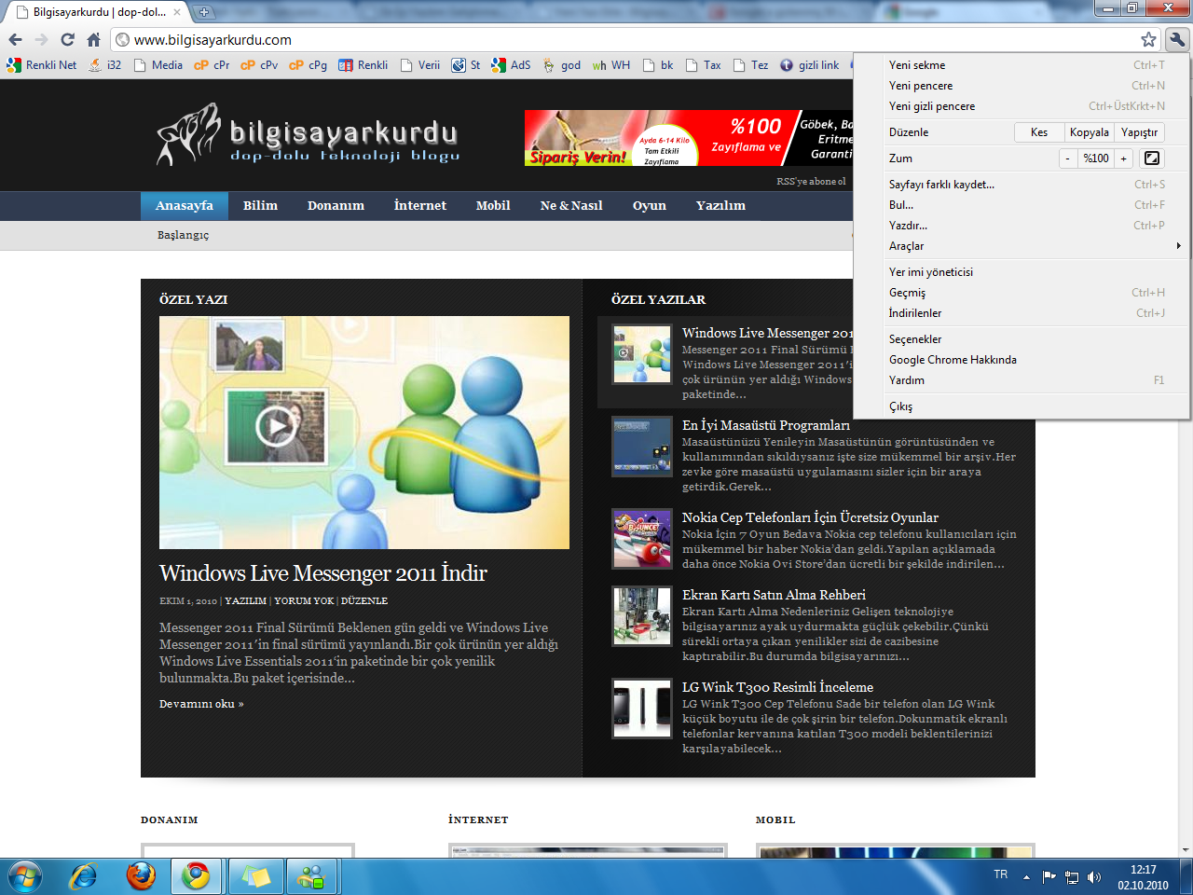This screenshot has height=895, width=1193.
Task: Click the browser back arrow
Action: coord(15,39)
